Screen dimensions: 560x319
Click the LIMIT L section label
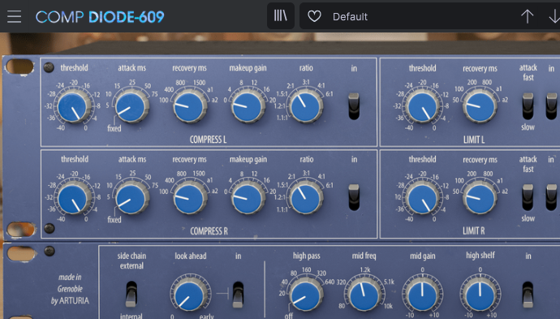click(x=474, y=140)
